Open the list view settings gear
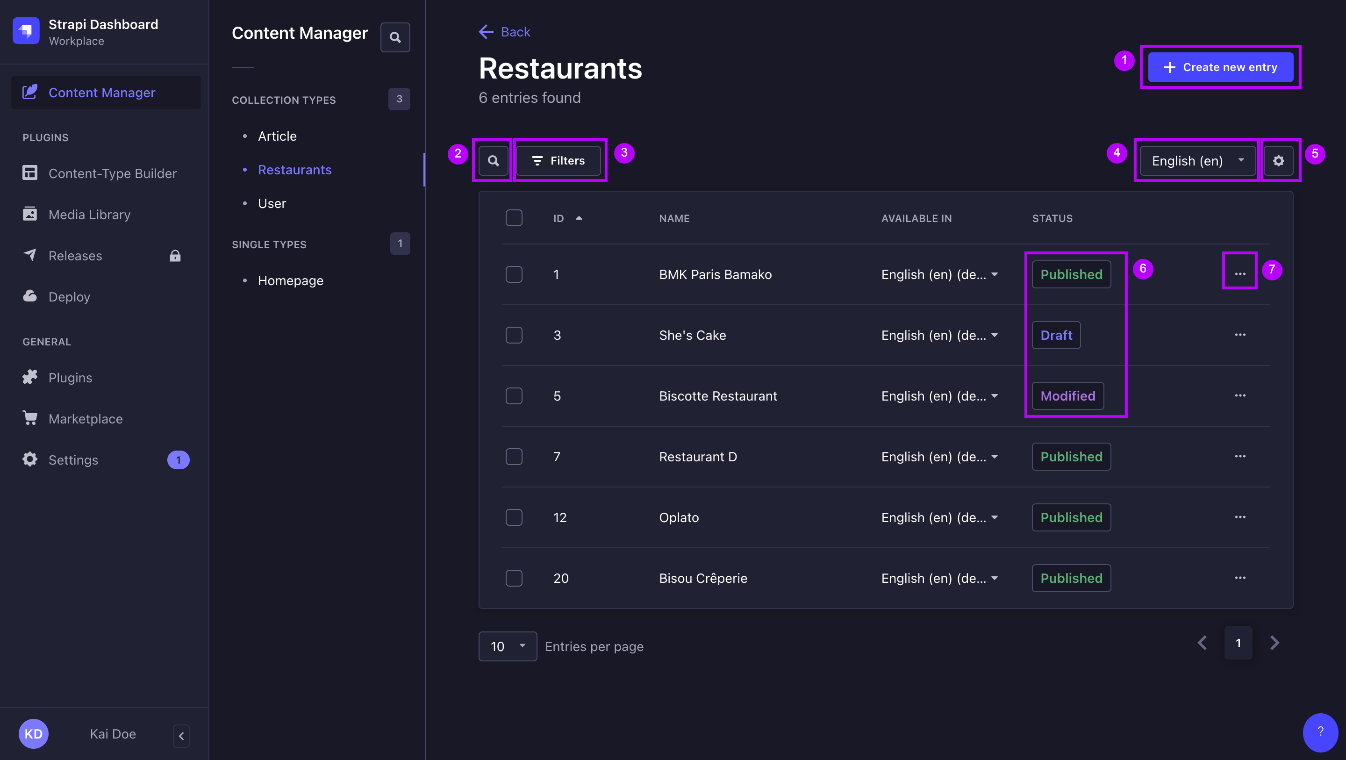Image resolution: width=1346 pixels, height=760 pixels. [1279, 160]
